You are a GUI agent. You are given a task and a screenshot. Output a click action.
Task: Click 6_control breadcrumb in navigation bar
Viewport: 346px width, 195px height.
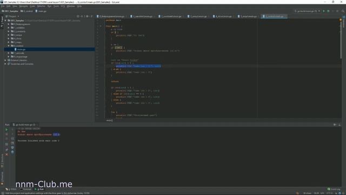click(x=27, y=11)
